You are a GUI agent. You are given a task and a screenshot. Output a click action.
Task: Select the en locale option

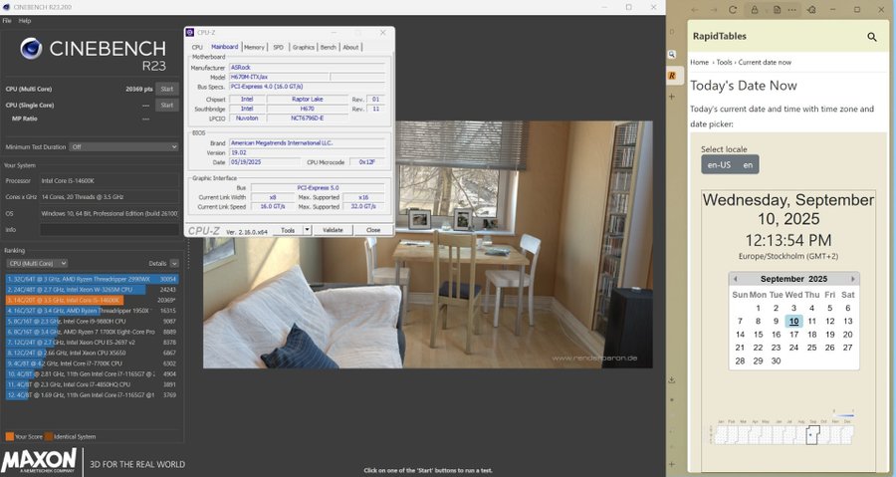[748, 164]
